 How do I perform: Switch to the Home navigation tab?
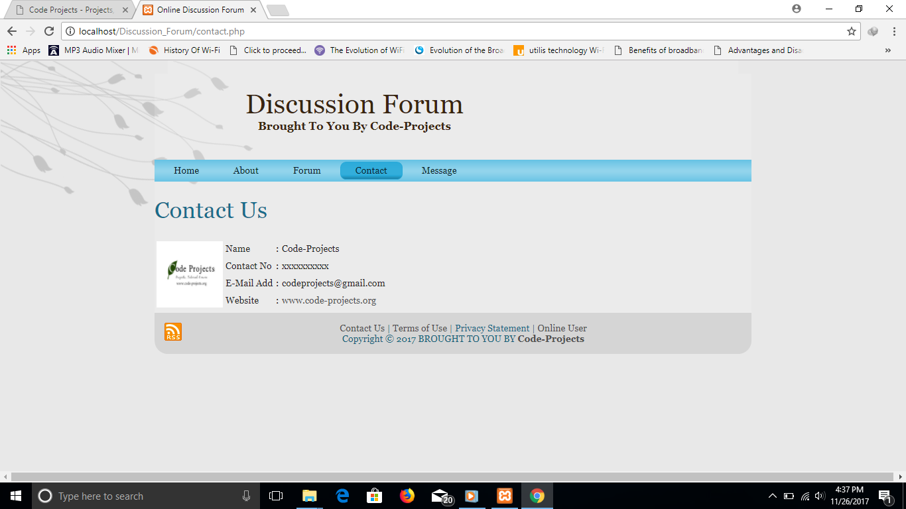coord(186,170)
